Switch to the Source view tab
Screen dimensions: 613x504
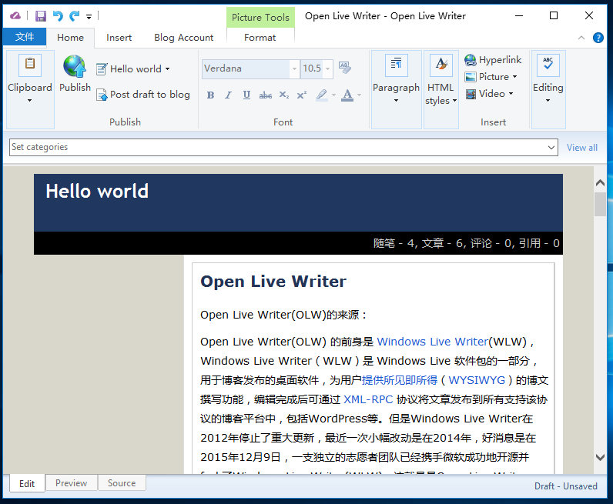pyautogui.click(x=122, y=483)
